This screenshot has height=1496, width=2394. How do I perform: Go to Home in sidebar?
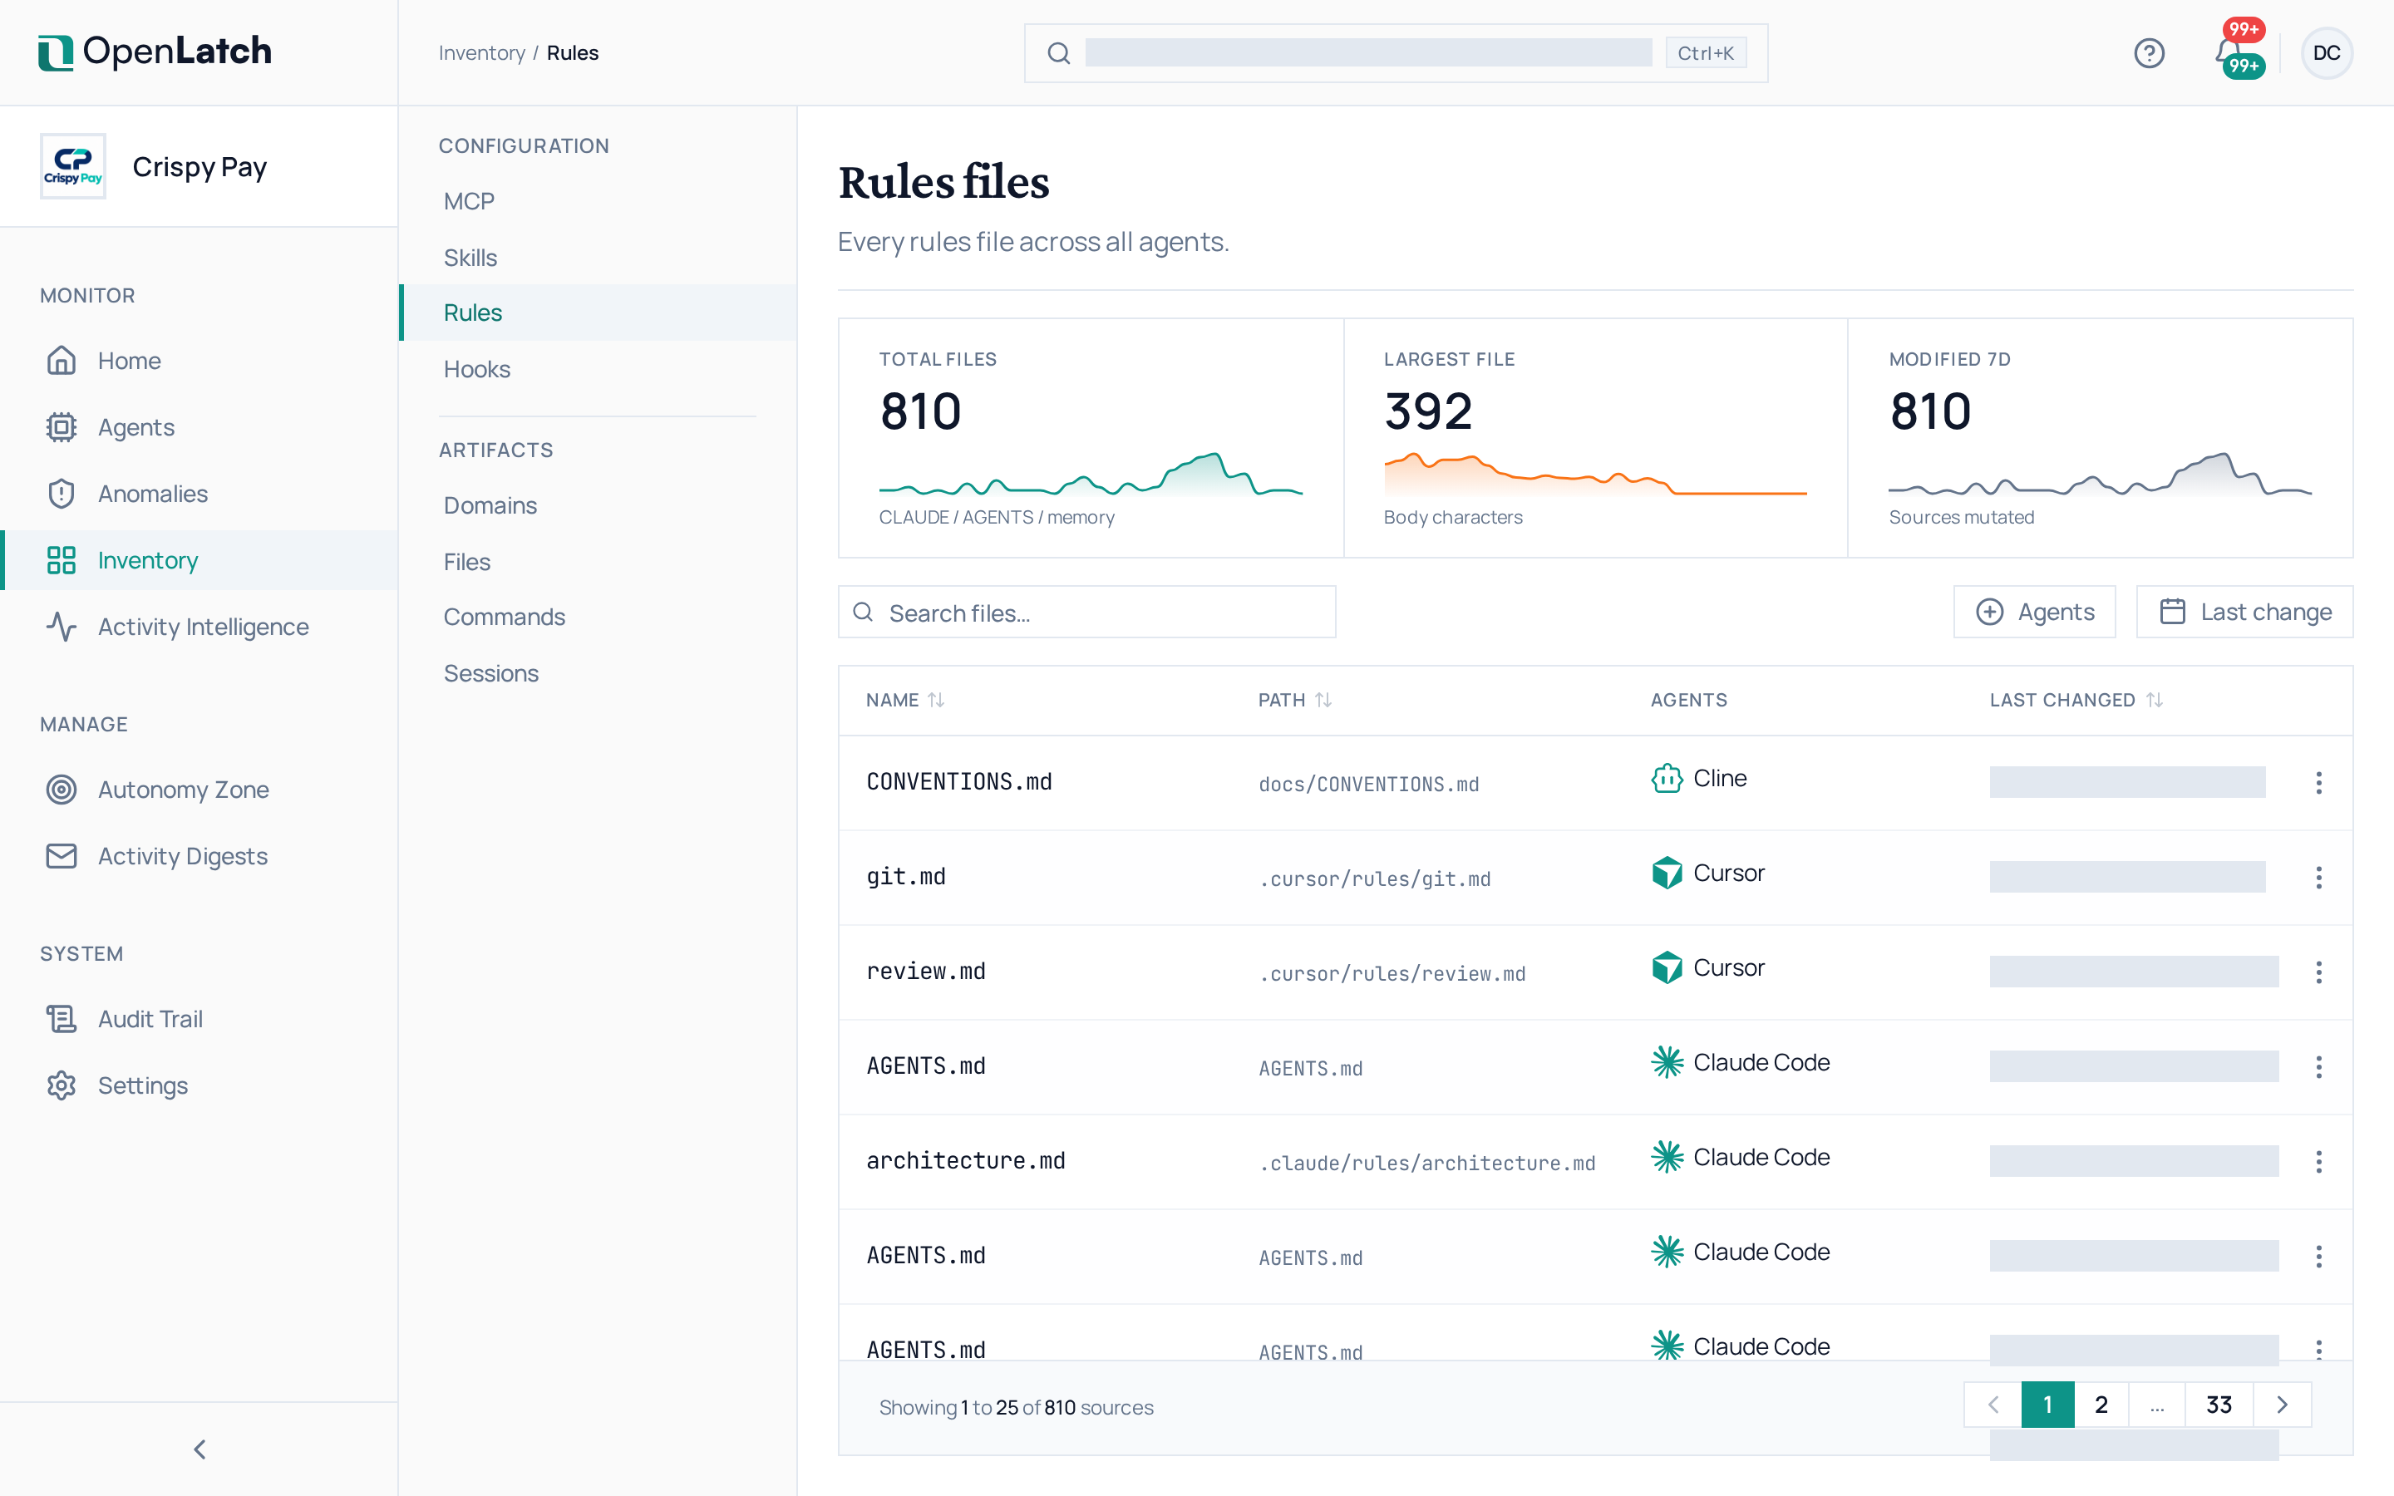199,360
